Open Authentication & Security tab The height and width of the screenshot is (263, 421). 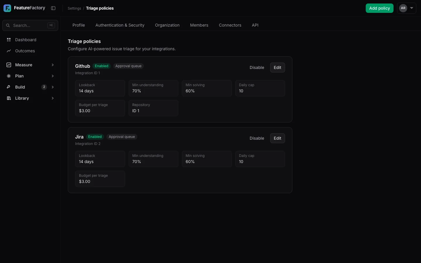[120, 25]
